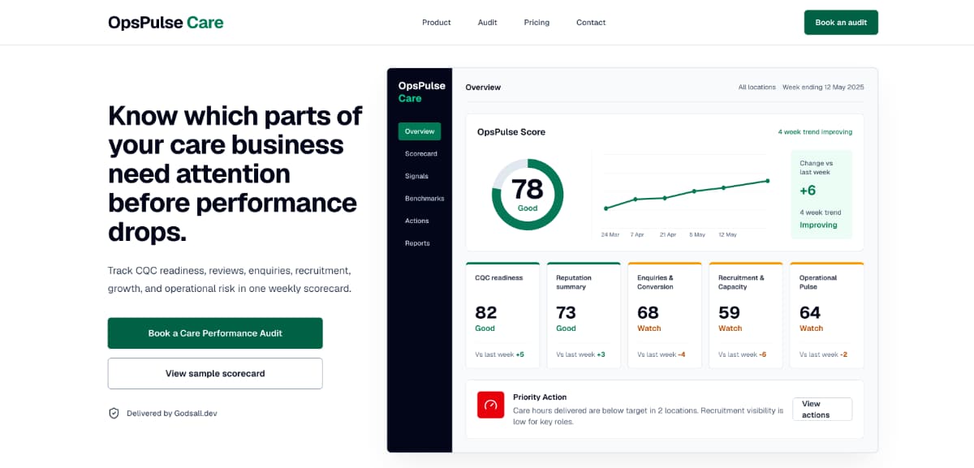The height and width of the screenshot is (468, 974).
Task: Select Actions in the dashboard sidebar
Action: coord(417,221)
